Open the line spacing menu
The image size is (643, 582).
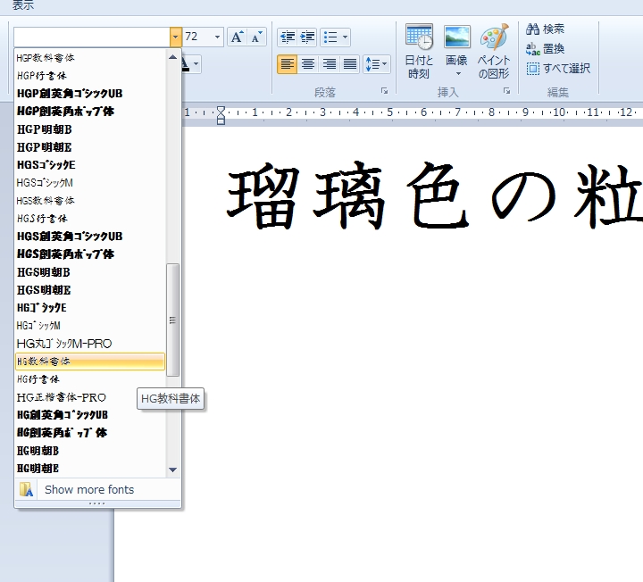377,64
